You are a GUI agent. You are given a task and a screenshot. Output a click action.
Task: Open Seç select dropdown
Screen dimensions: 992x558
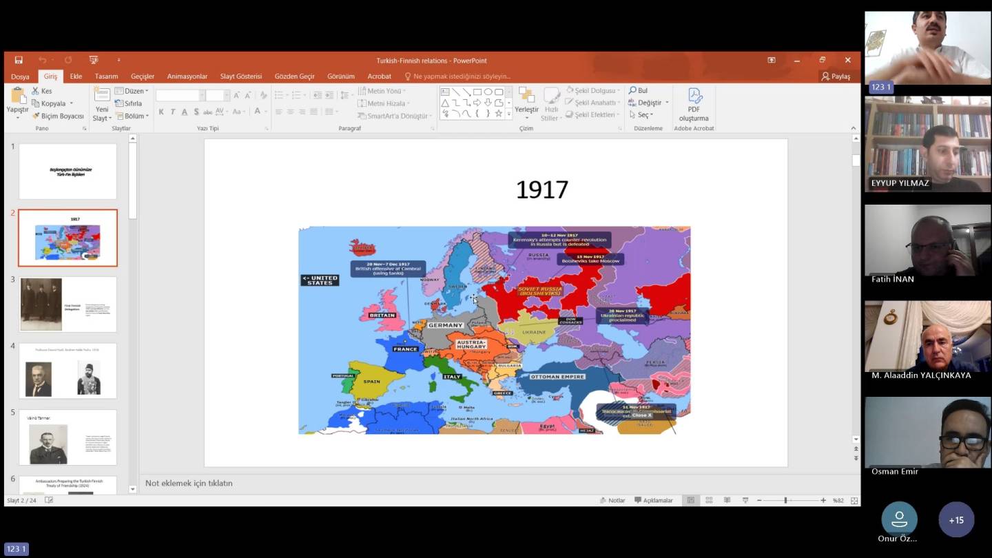click(x=641, y=115)
